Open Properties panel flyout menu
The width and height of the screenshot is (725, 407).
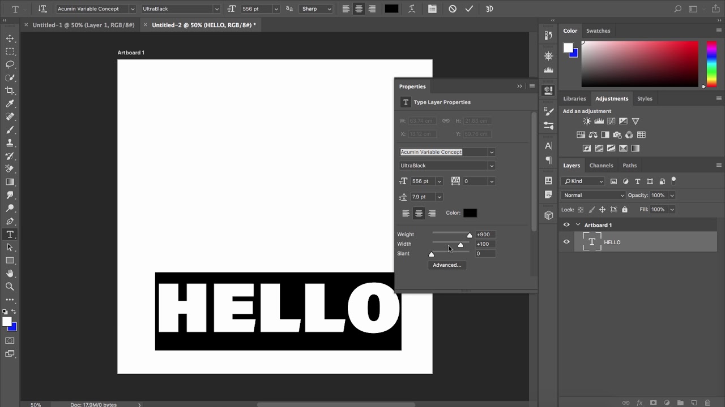(x=532, y=86)
